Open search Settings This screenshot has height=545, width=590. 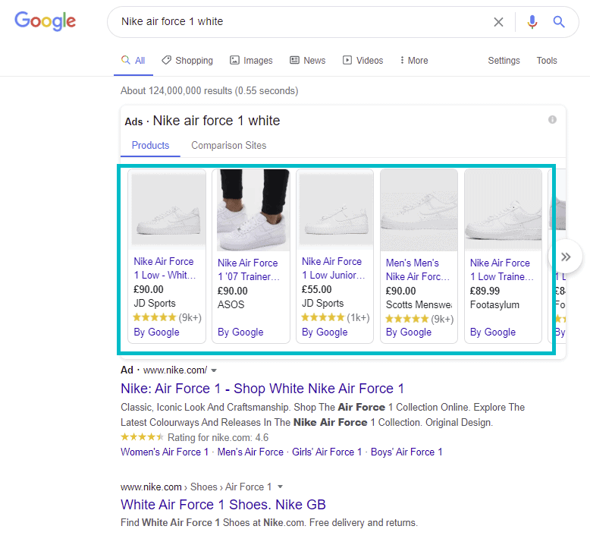[x=504, y=61]
